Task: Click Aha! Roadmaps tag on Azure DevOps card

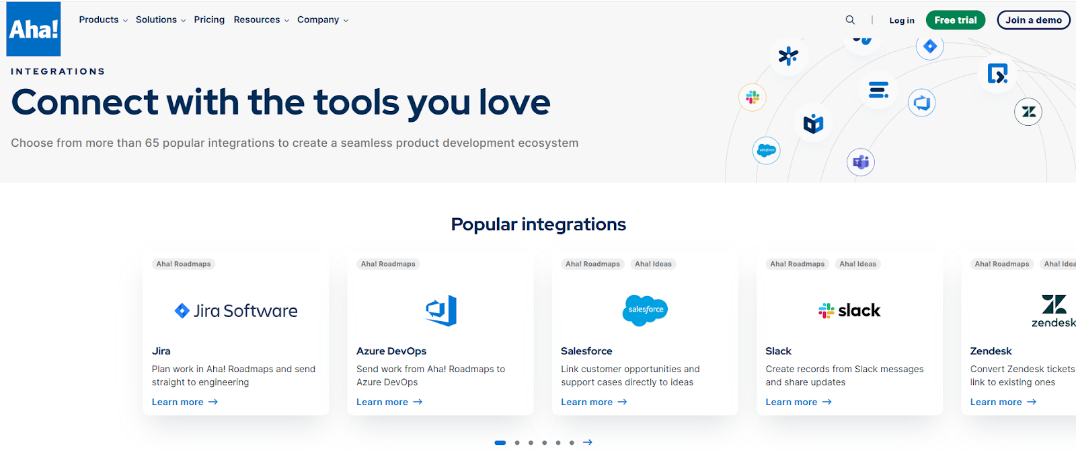Action: 388,264
